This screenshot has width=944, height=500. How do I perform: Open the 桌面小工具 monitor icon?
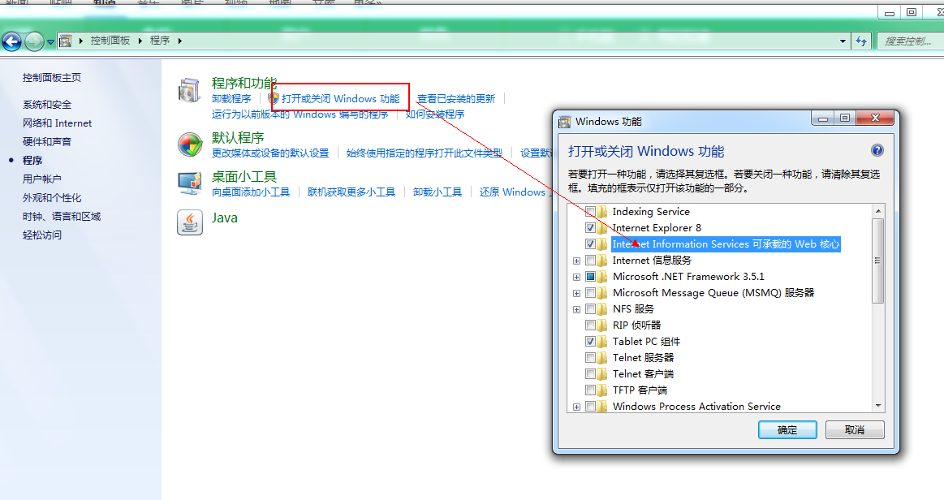(x=190, y=183)
